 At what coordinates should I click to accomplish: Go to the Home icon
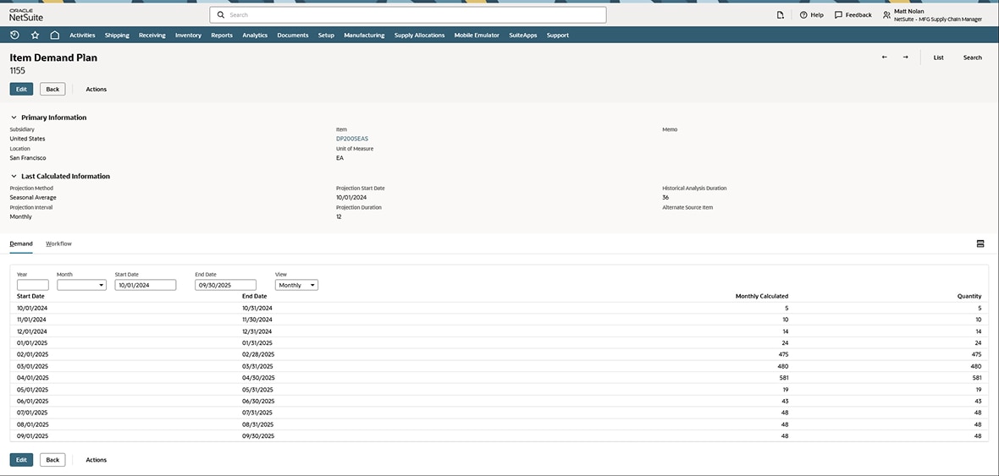(x=54, y=35)
